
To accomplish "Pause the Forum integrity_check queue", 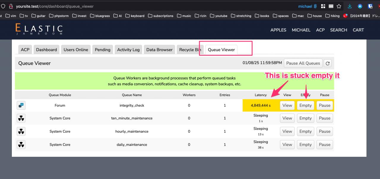I will pyautogui.click(x=324, y=105).
